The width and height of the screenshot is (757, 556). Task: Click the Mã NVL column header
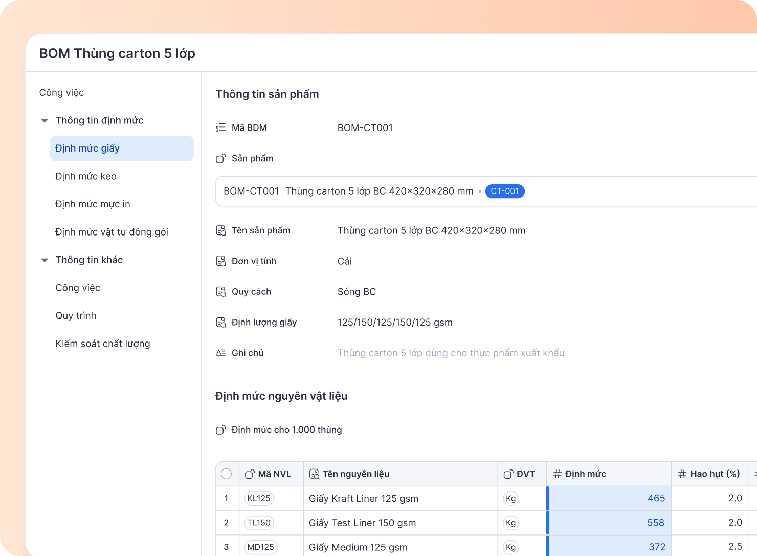tap(271, 474)
